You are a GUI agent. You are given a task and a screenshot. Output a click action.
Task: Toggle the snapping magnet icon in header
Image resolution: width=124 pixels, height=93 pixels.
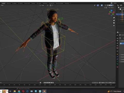(51, 5)
